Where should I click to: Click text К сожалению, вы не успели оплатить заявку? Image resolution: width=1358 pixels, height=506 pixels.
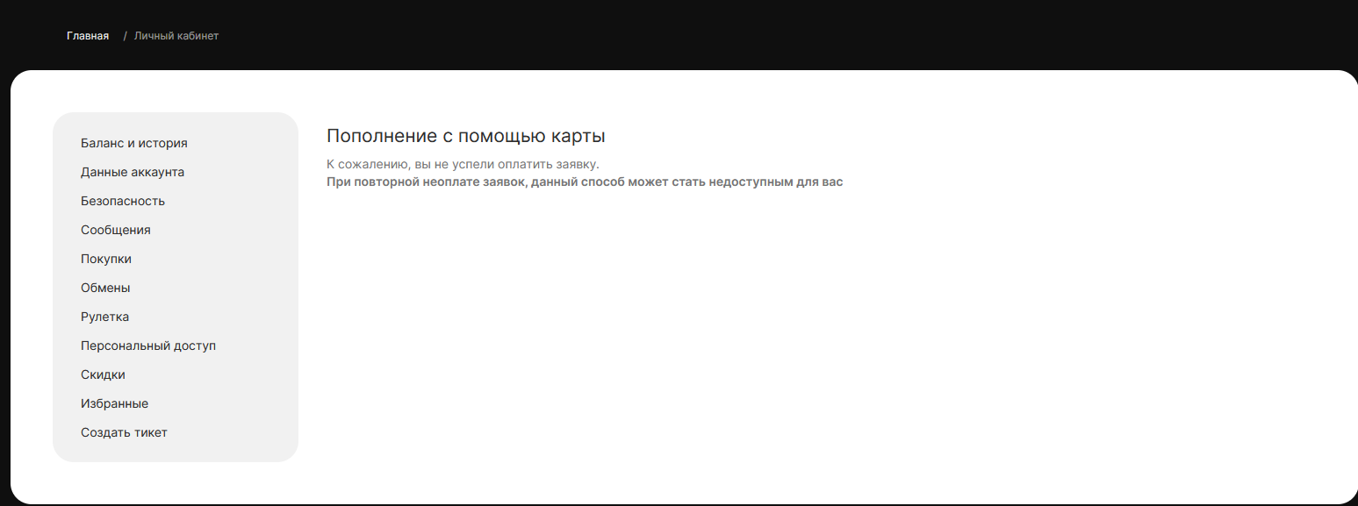coord(463,165)
